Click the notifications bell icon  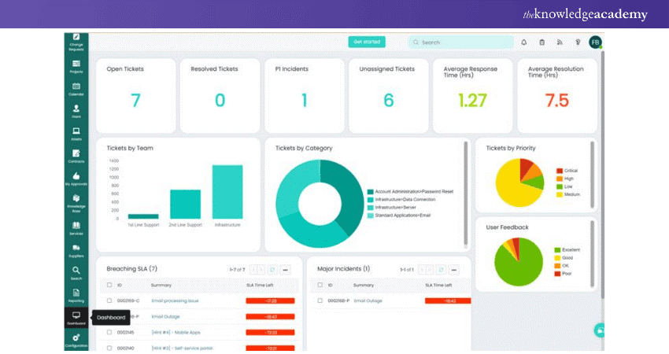click(524, 42)
